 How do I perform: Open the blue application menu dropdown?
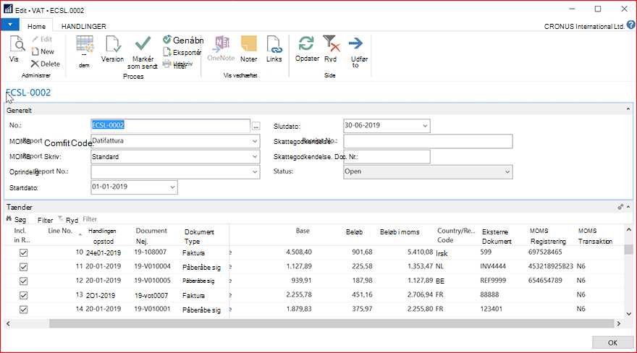[x=9, y=25]
